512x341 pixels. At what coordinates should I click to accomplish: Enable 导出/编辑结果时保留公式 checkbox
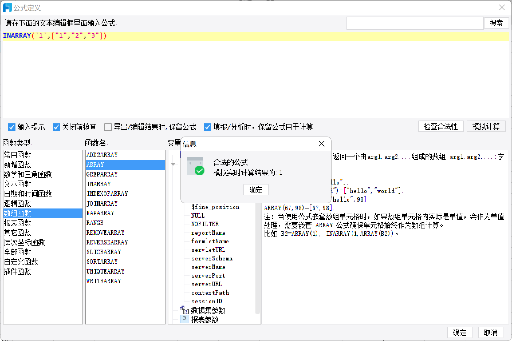pos(108,127)
